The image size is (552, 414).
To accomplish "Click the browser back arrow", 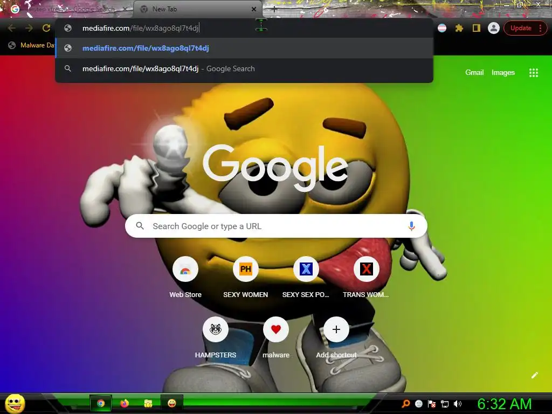I will 12,28.
